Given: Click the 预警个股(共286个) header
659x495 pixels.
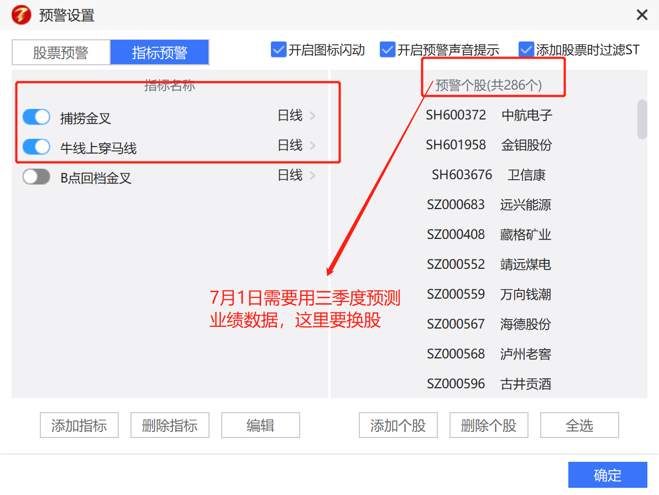Looking at the screenshot, I should 488,85.
